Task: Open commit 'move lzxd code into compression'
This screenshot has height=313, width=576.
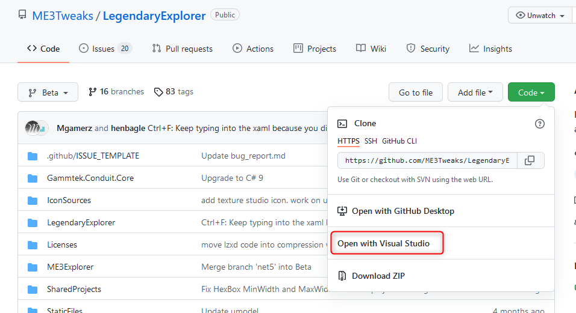Action: [x=264, y=245]
